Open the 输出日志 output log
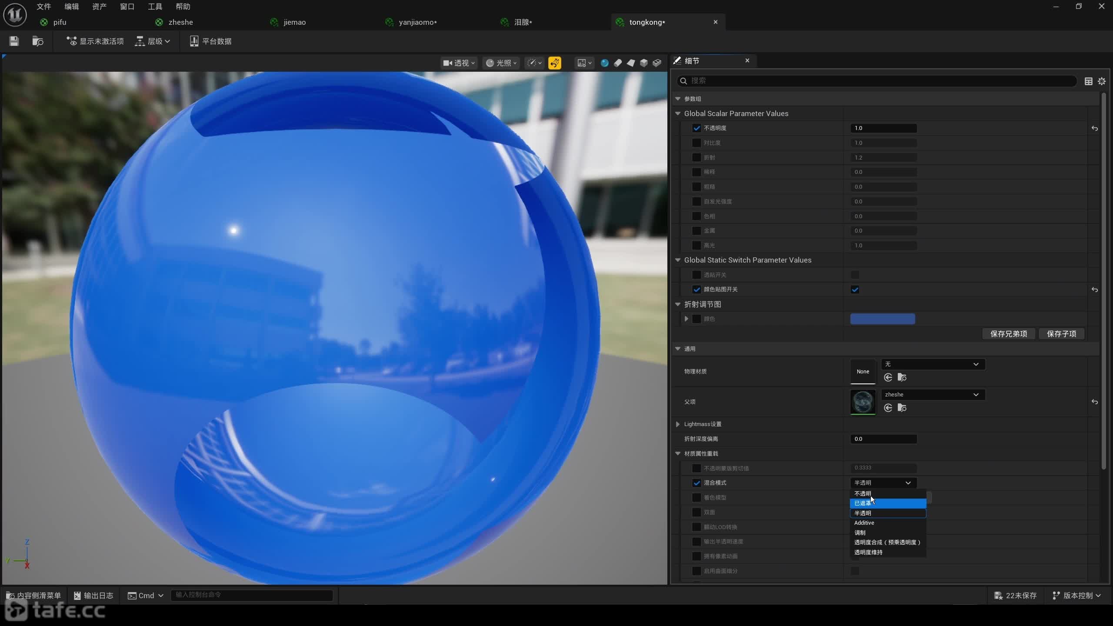 pyautogui.click(x=93, y=595)
